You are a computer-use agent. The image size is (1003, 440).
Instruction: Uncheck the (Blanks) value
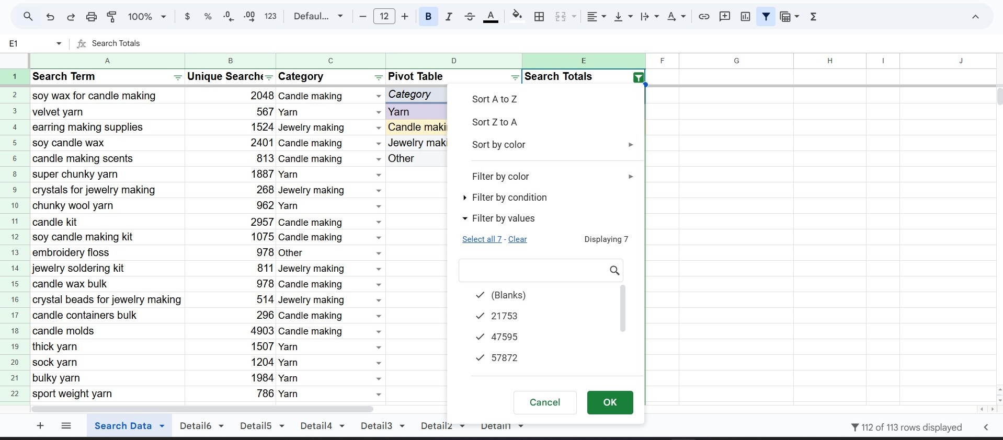click(x=480, y=295)
